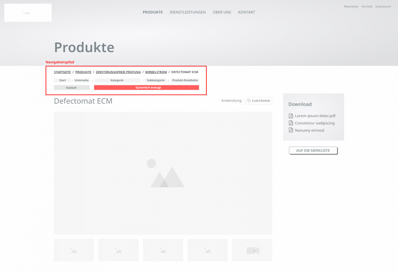Open the Dienstleistungen menu item
This screenshot has width=398, height=272.
(188, 12)
